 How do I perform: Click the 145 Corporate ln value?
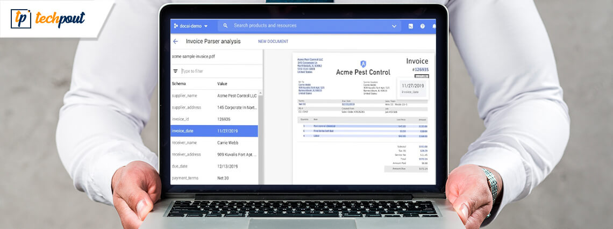(x=237, y=108)
